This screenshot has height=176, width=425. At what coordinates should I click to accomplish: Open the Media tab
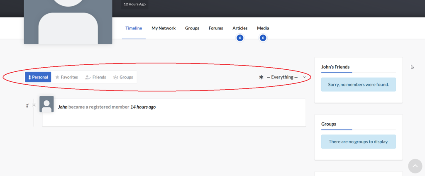[x=263, y=28]
